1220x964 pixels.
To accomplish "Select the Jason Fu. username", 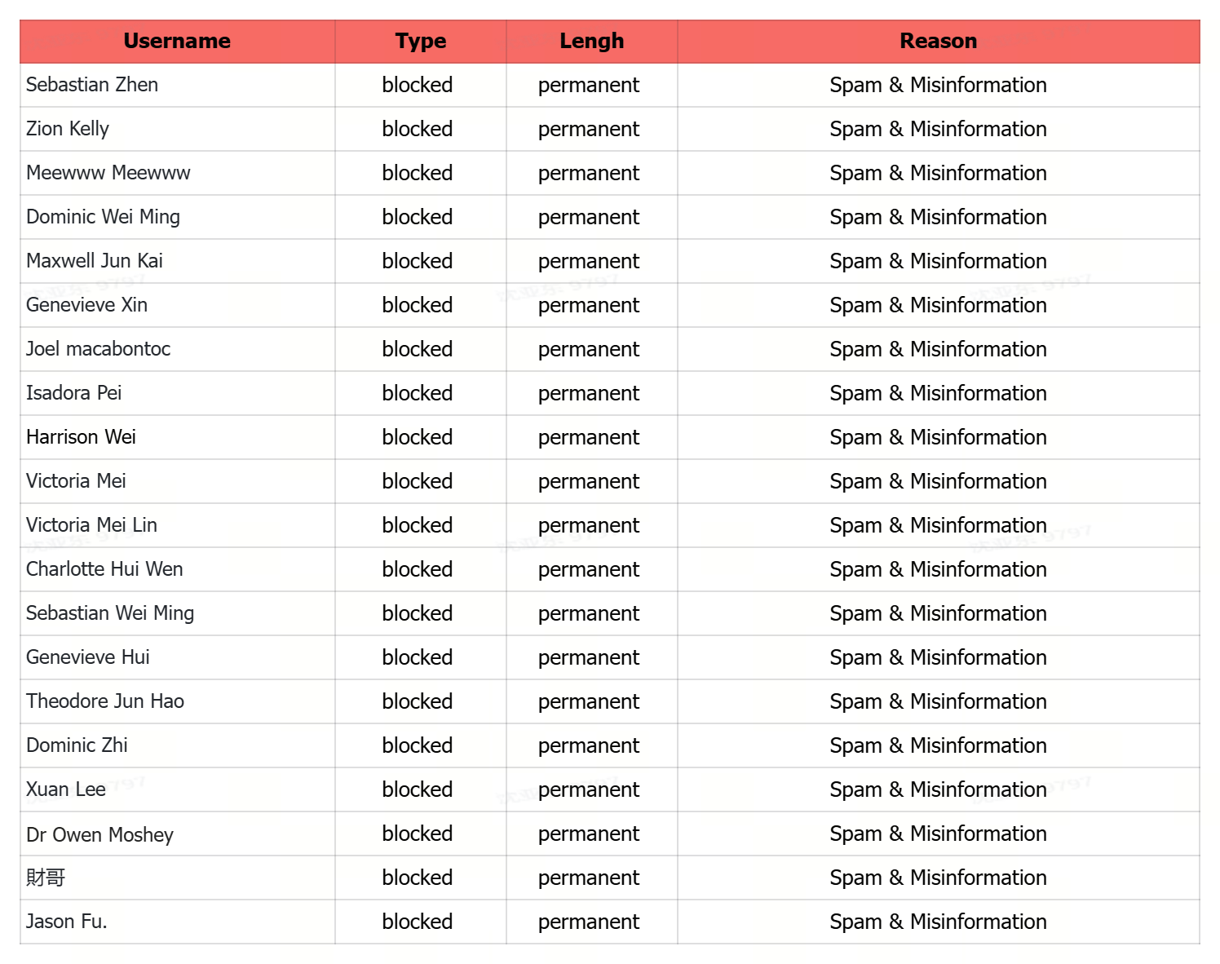I will click(x=67, y=922).
